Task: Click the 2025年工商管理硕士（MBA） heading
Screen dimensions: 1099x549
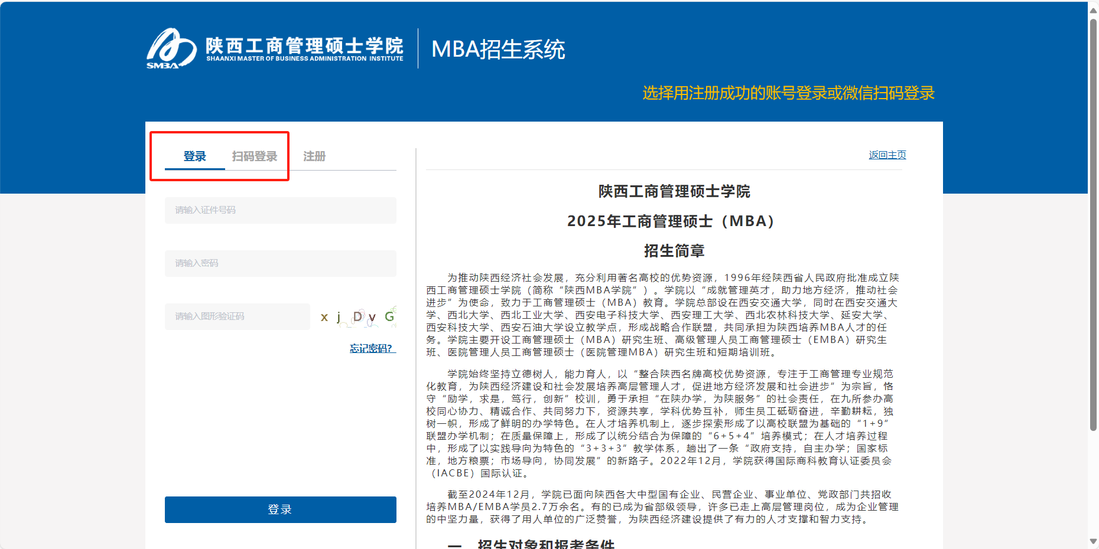Action: click(x=671, y=221)
